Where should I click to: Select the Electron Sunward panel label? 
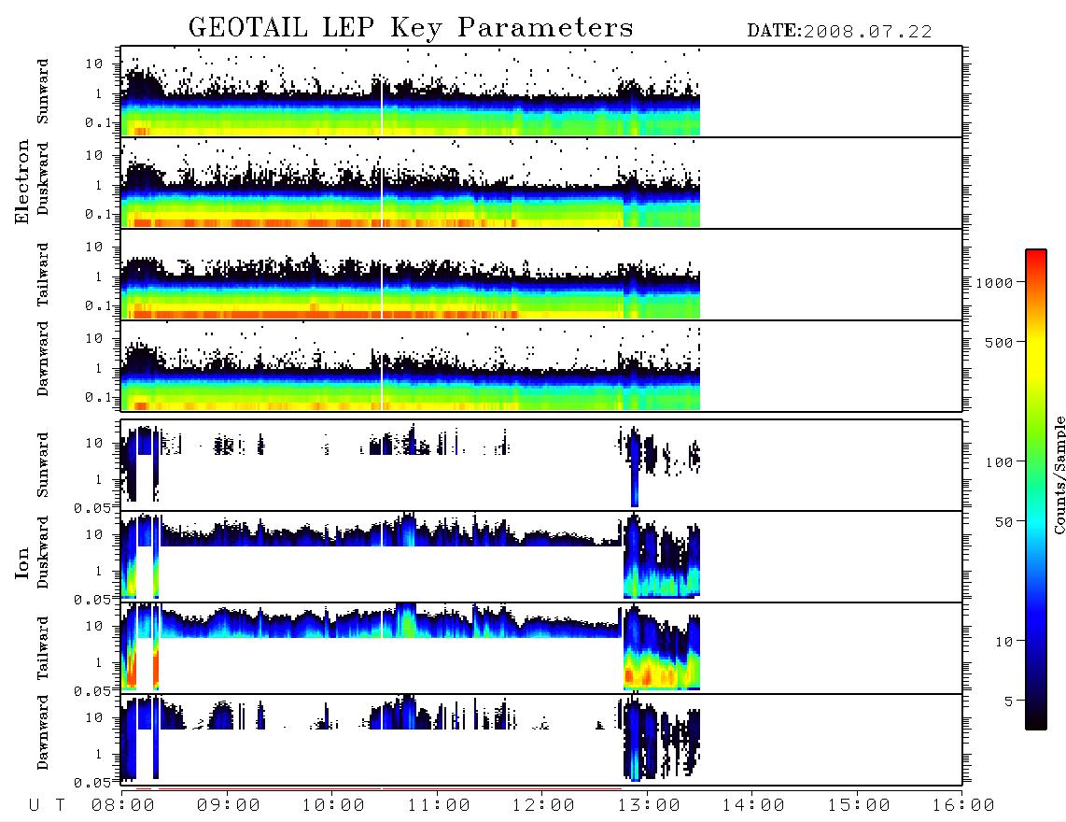[43, 92]
